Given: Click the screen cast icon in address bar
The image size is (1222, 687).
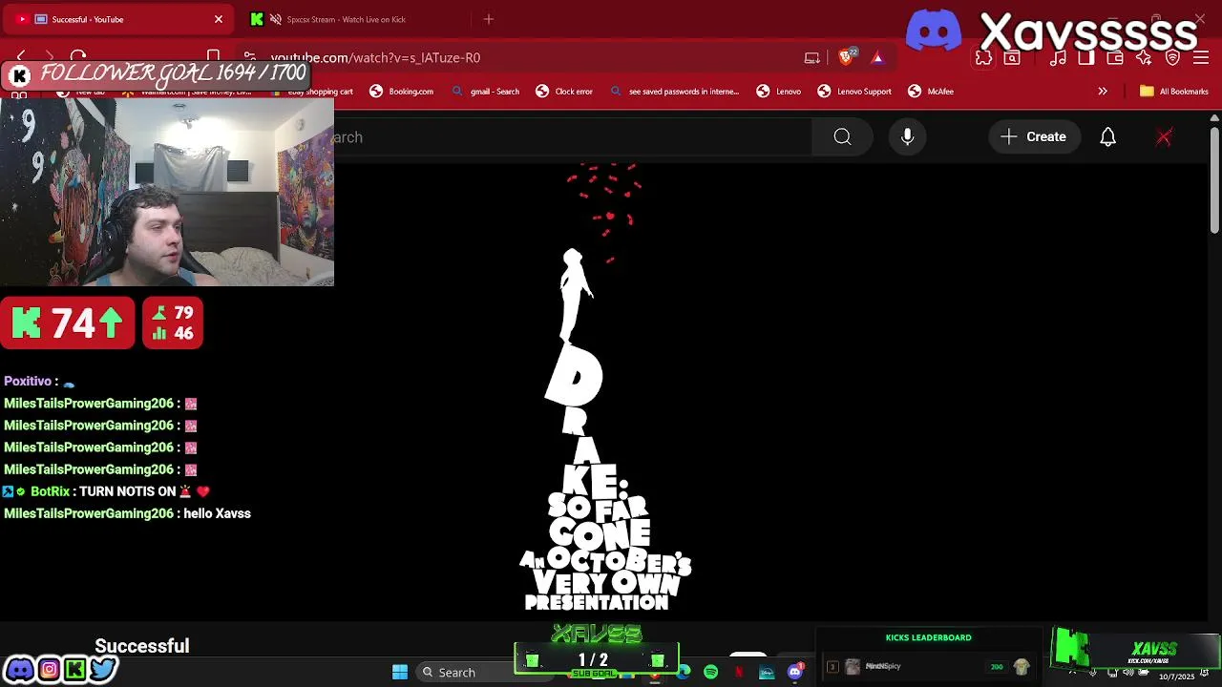Looking at the screenshot, I should tap(812, 57).
